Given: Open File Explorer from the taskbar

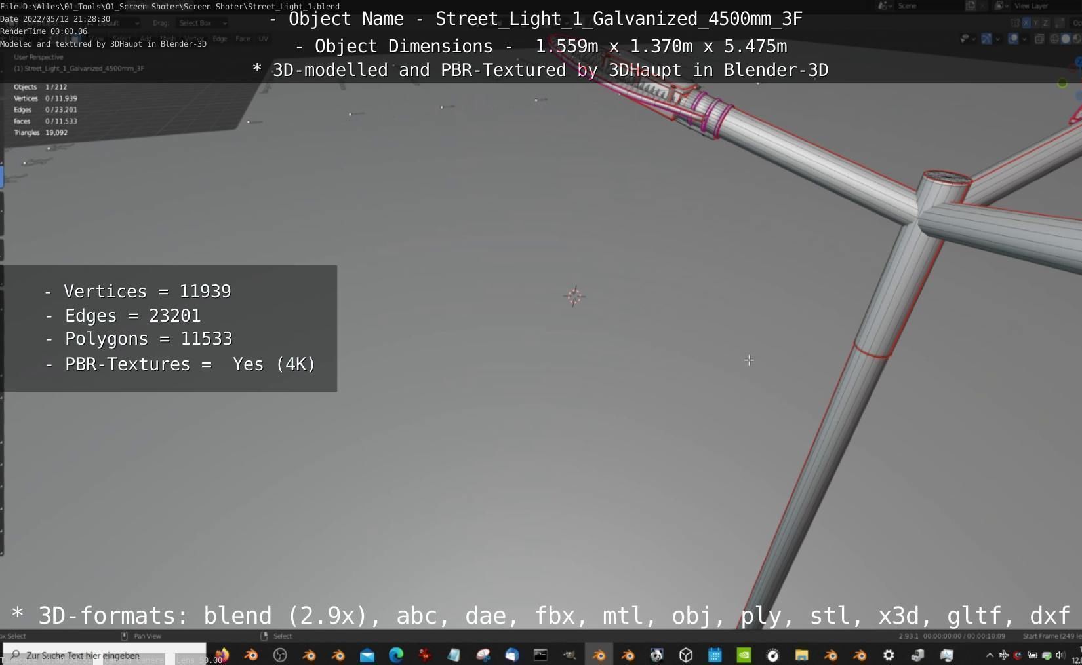Looking at the screenshot, I should 801,655.
